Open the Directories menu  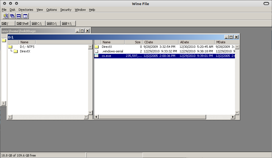(26, 10)
